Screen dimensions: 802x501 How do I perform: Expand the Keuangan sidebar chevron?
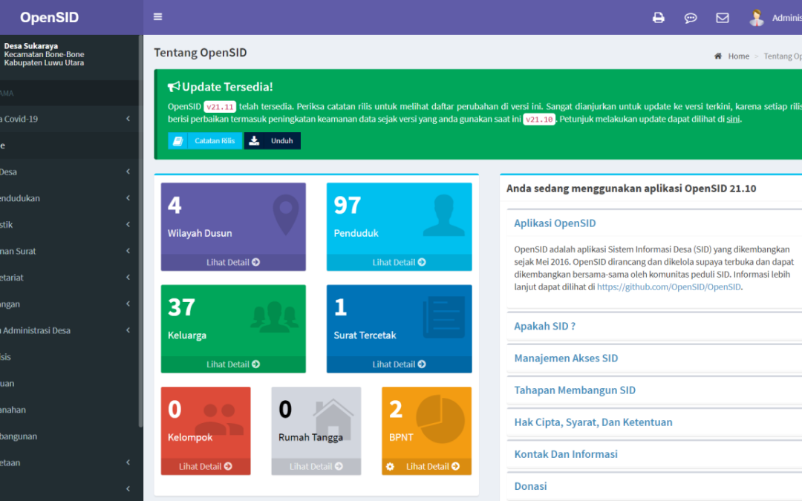128,304
